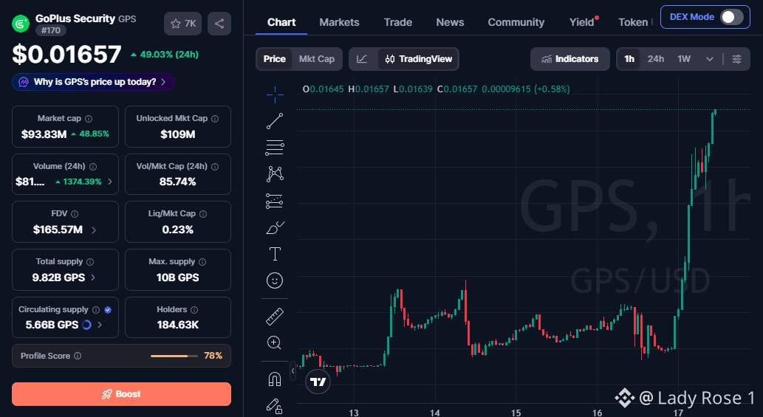Toggle DEX Mode switch
The width and height of the screenshot is (763, 417).
(731, 17)
